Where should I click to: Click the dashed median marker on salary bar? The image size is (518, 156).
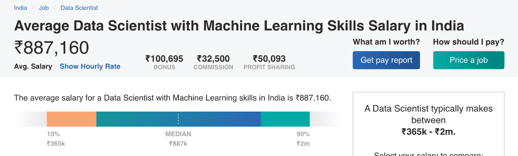[178, 119]
